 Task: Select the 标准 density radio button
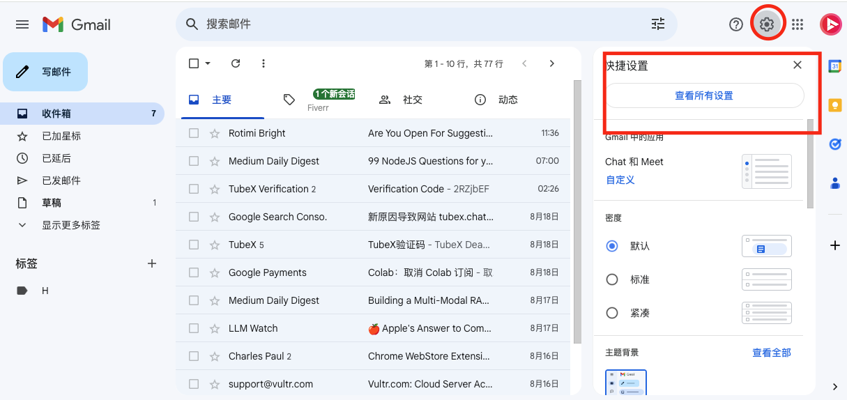coord(612,279)
